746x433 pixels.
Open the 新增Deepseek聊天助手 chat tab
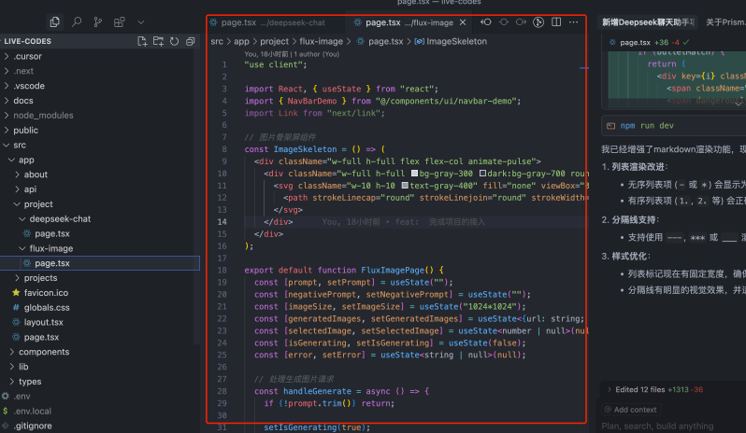(x=648, y=22)
